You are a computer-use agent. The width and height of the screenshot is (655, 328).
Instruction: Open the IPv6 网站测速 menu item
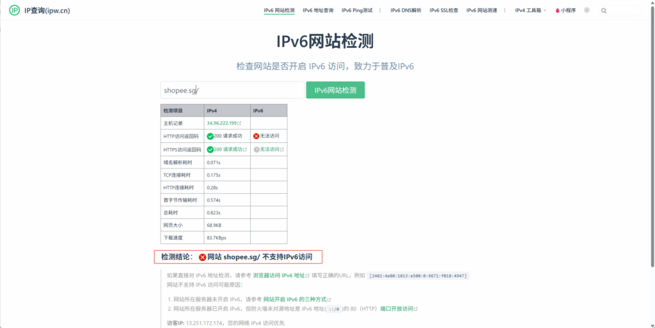482,10
